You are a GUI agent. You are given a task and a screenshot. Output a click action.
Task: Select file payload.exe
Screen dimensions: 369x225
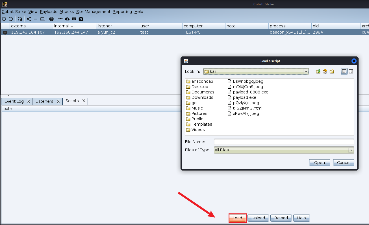pos(242,97)
